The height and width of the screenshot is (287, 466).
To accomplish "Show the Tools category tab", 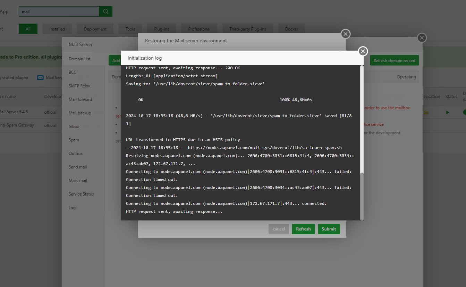I will [130, 29].
